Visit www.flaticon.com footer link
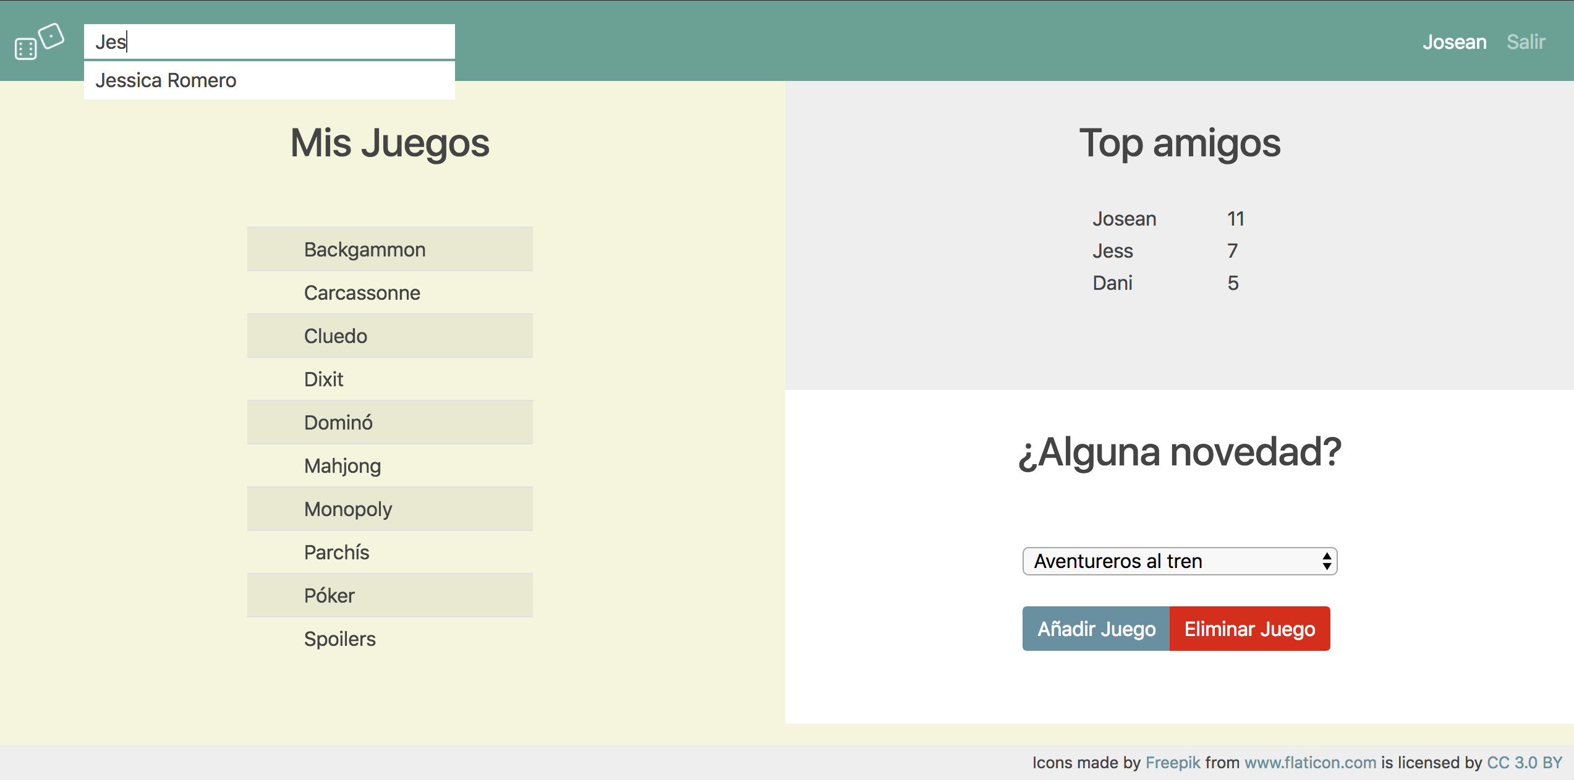The width and height of the screenshot is (1574, 780). 1310,763
